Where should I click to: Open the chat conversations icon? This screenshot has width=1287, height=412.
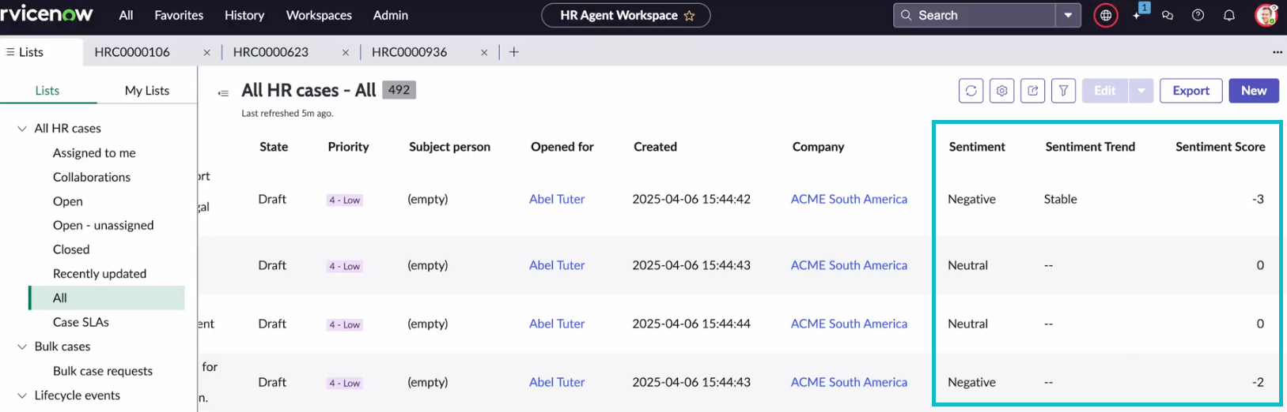pos(1167,15)
